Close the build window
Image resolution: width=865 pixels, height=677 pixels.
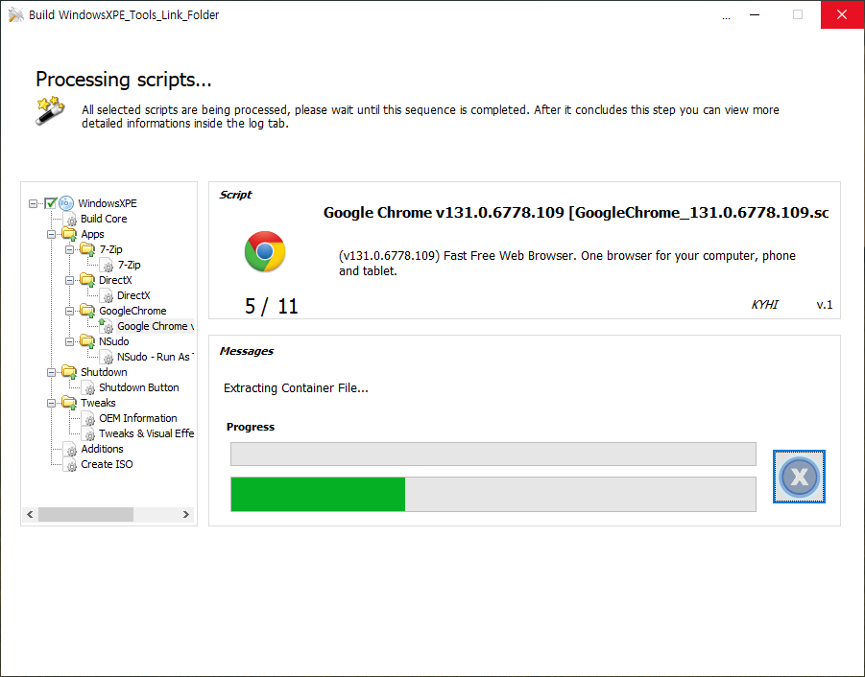point(842,15)
